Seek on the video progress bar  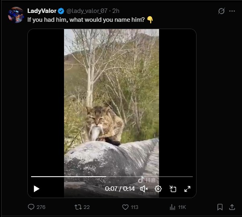click(112, 177)
